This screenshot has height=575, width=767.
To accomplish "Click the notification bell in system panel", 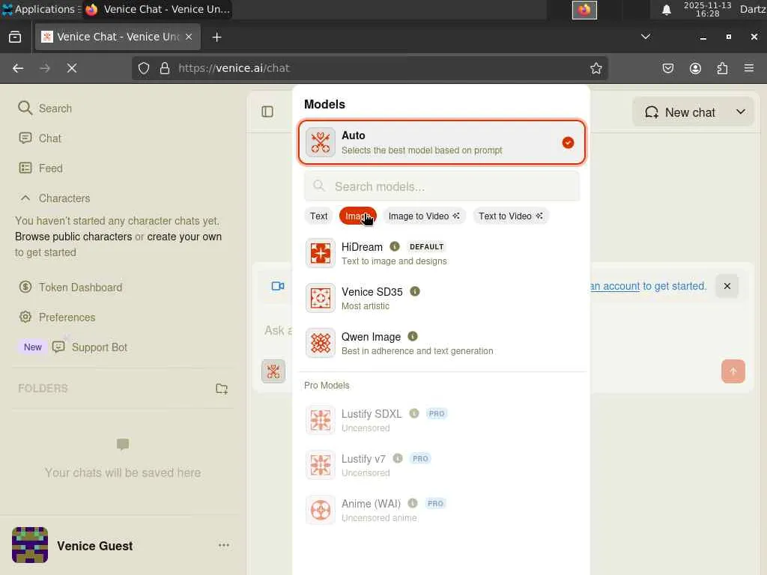I will point(666,10).
